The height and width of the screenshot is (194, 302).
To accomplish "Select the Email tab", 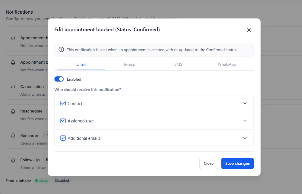I will point(81,64).
